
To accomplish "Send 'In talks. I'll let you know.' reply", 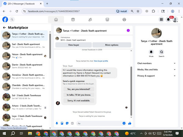I will pyautogui.click(x=79, y=95).
